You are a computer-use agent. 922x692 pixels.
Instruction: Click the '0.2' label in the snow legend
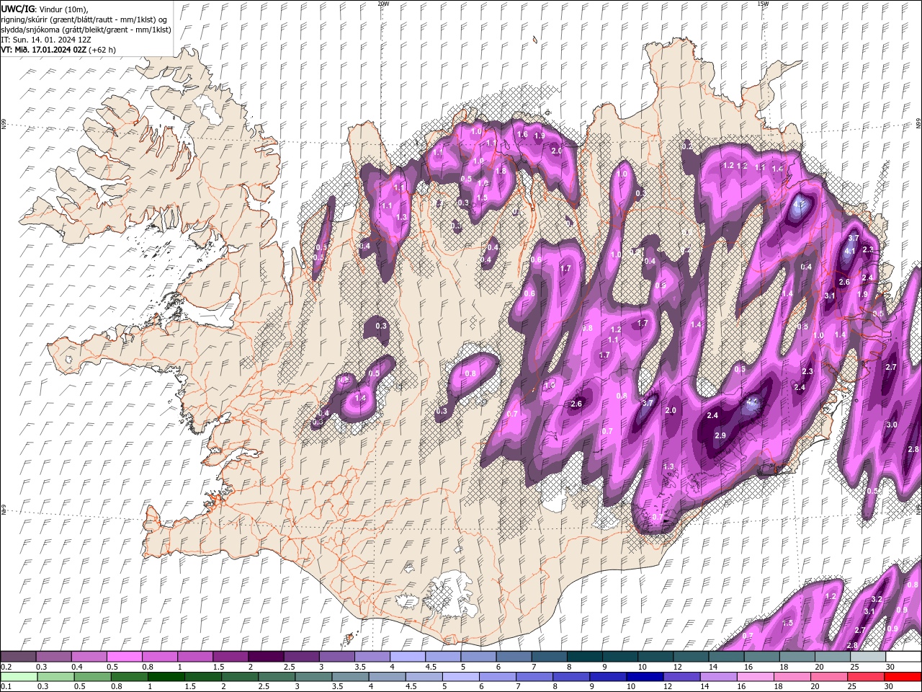(x=6, y=667)
